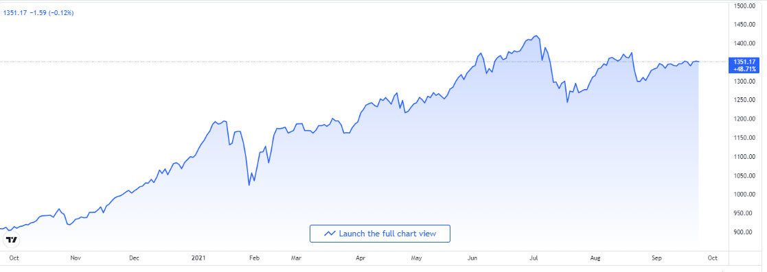Select the Apr month on time axis

(360, 258)
